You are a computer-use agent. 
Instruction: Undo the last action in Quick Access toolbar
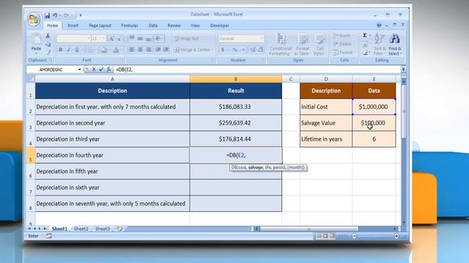coord(55,15)
